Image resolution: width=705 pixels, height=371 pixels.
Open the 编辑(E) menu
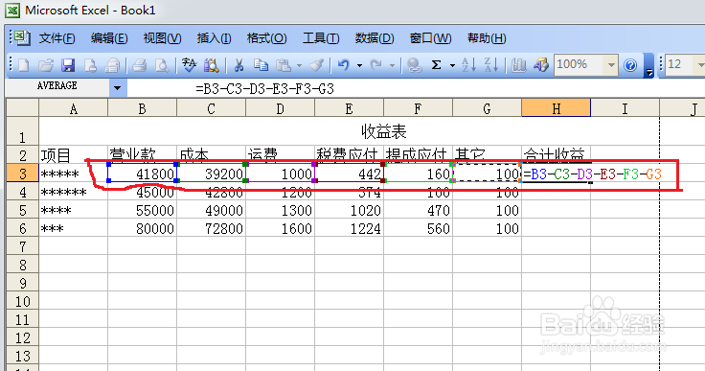pos(109,38)
